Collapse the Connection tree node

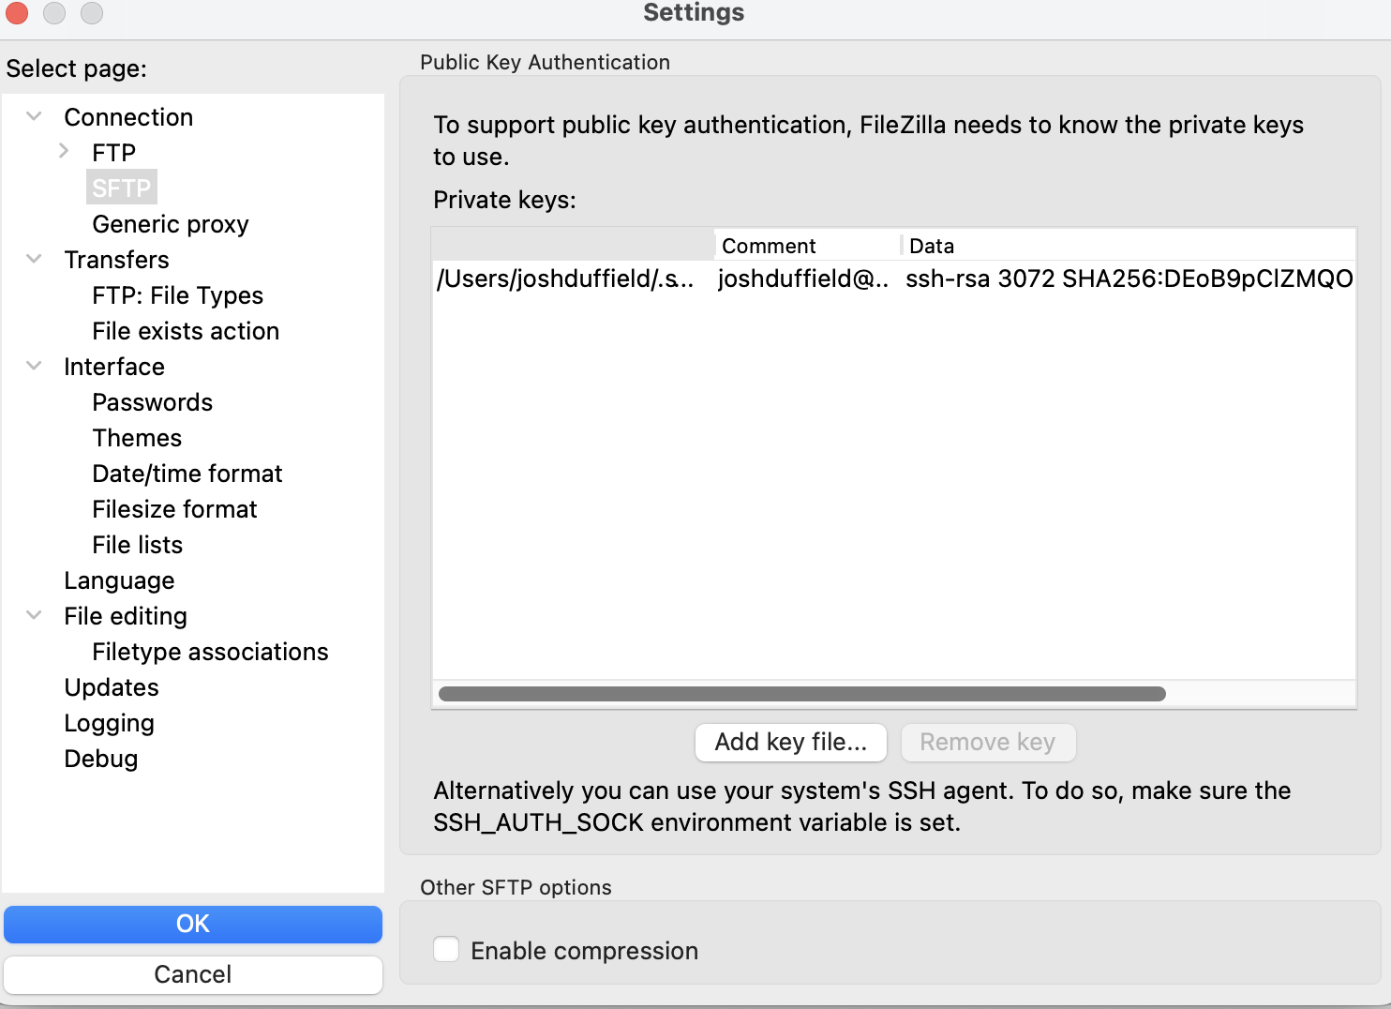[34, 116]
